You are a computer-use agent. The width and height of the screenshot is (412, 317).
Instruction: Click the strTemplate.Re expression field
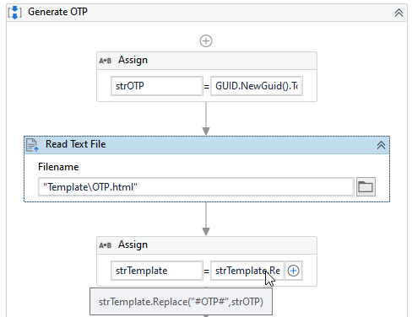(247, 271)
